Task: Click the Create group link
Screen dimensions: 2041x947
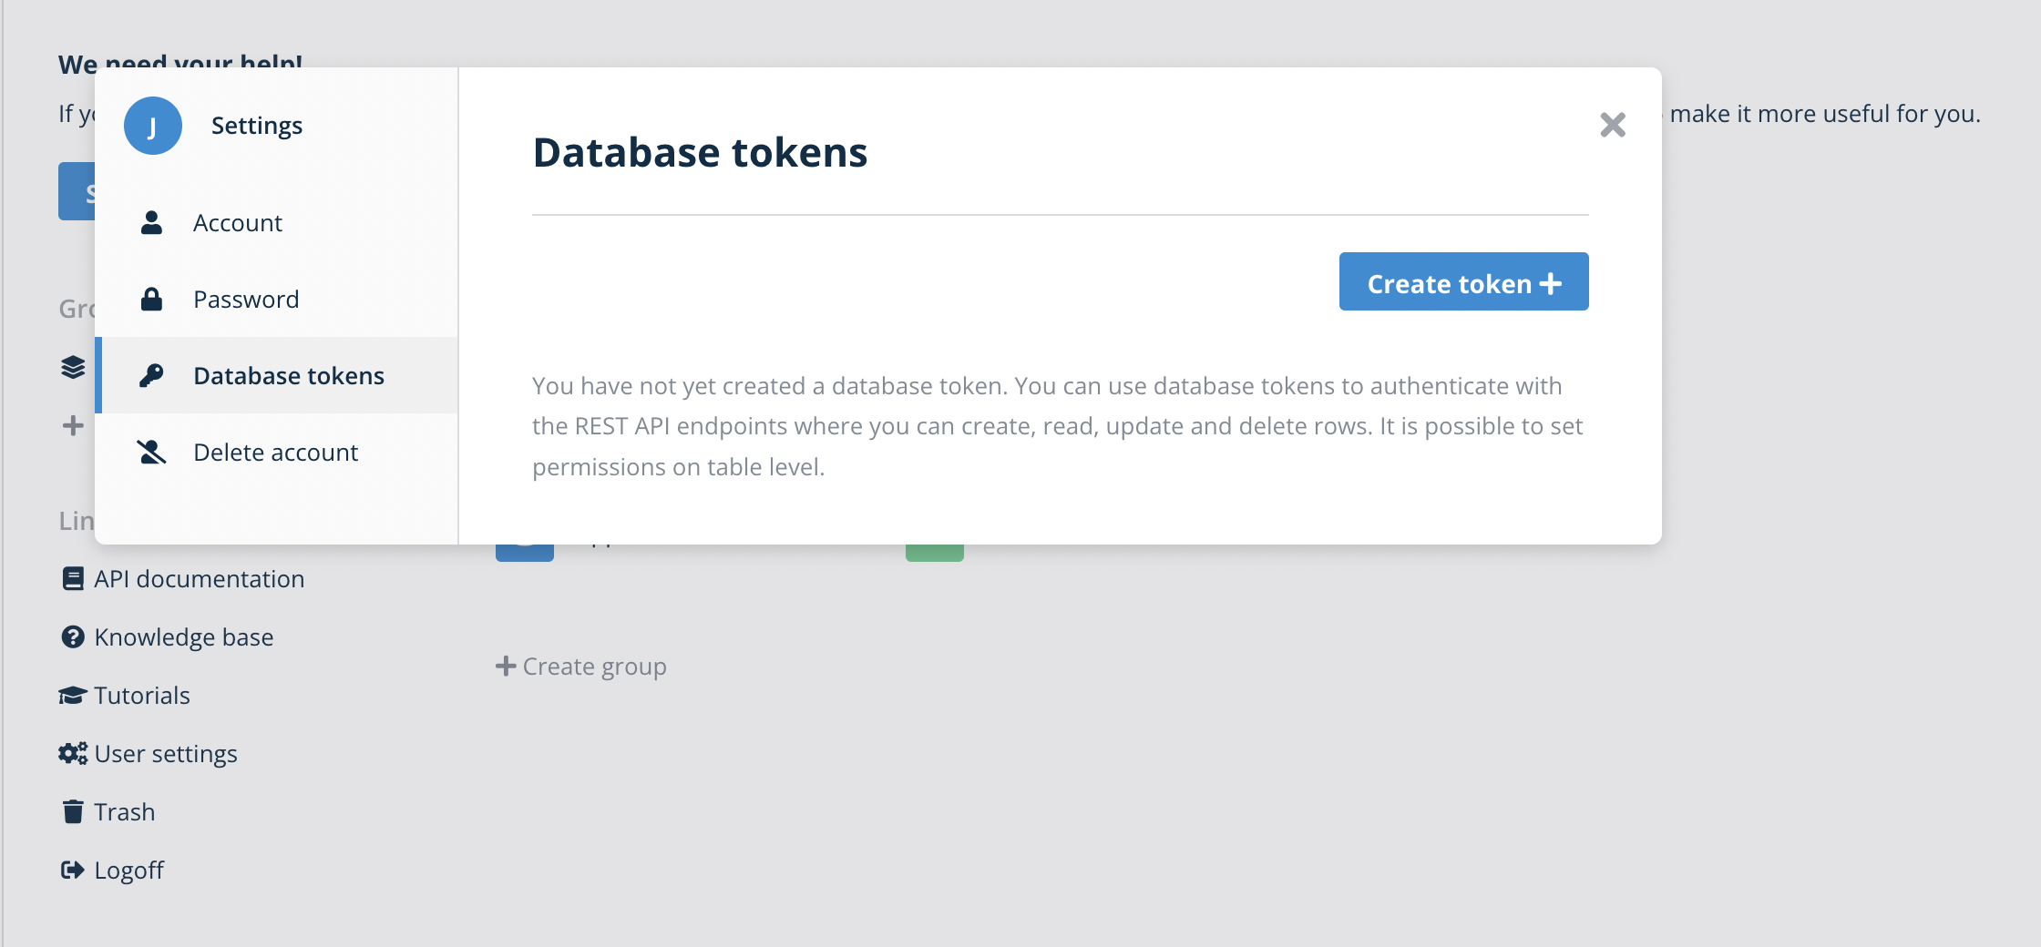Action: 582,667
